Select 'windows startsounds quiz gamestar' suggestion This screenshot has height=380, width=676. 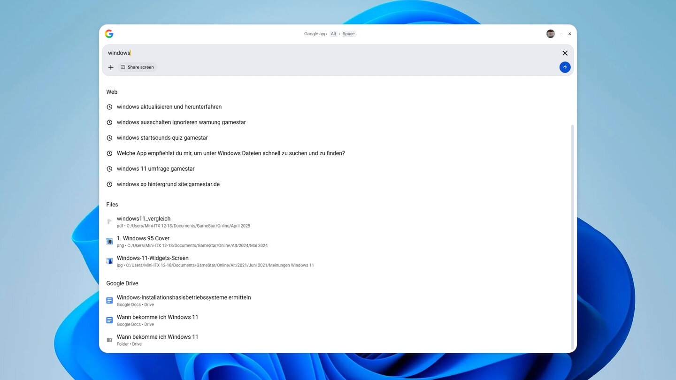click(x=162, y=138)
